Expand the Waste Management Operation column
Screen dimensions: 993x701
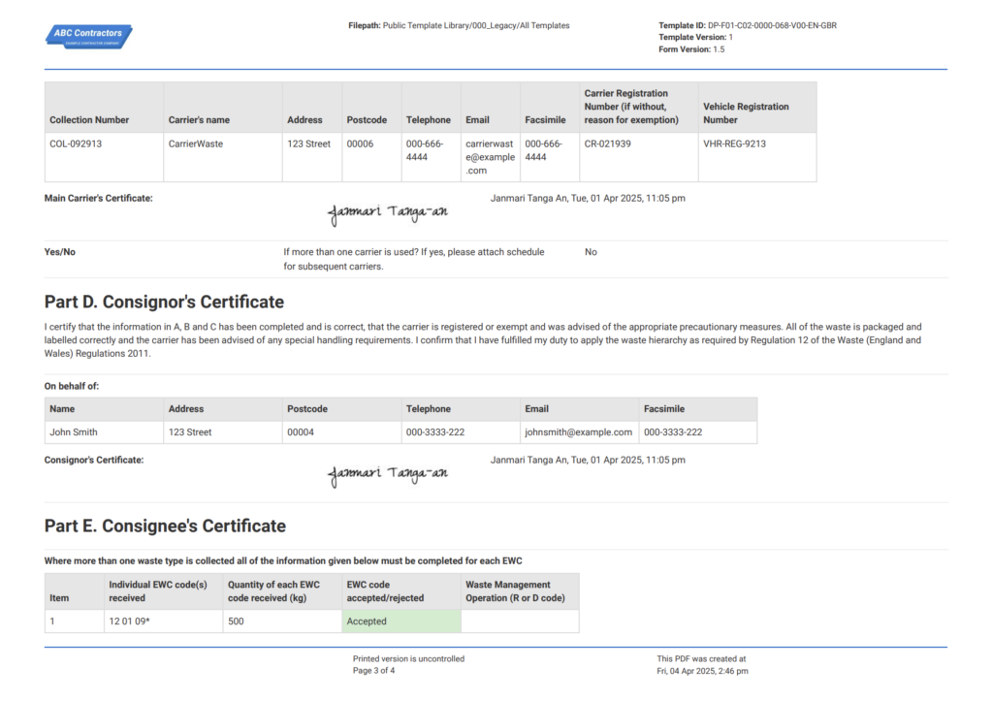pyautogui.click(x=518, y=591)
